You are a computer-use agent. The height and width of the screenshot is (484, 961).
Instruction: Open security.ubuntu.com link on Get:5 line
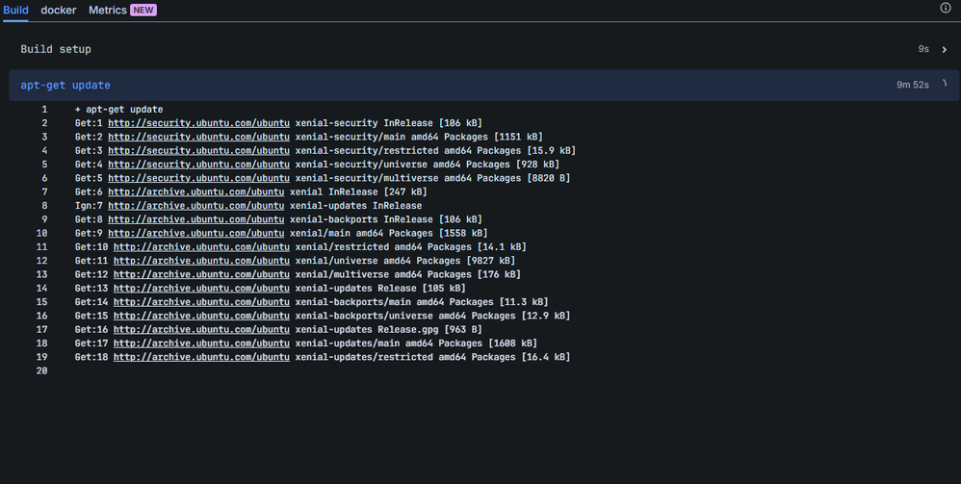pyautogui.click(x=198, y=178)
